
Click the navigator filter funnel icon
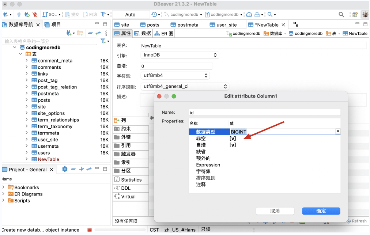[x=103, y=41]
